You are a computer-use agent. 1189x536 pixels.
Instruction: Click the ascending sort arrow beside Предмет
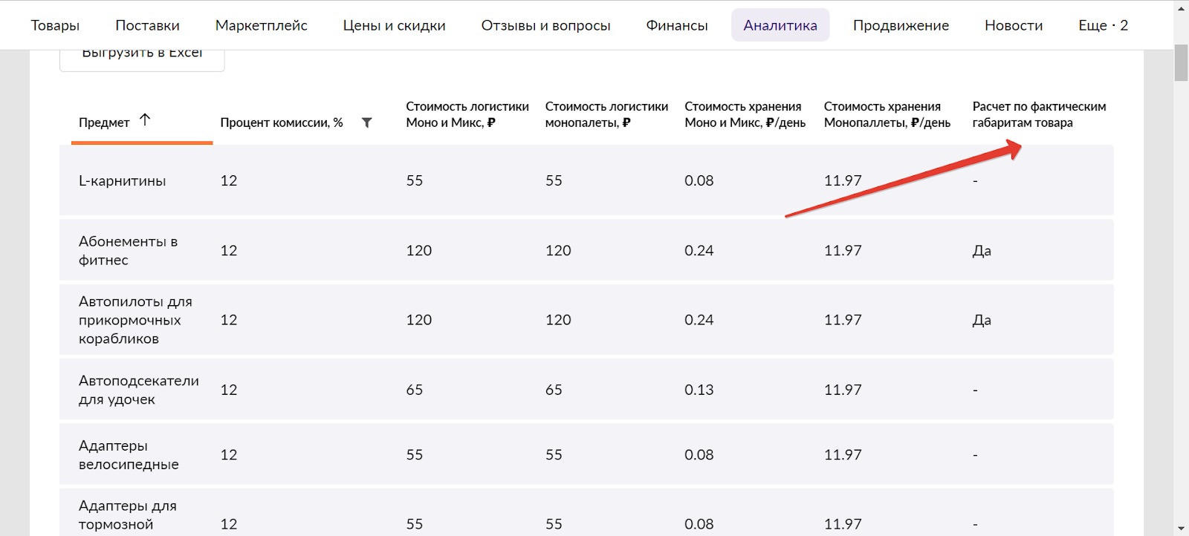coord(145,120)
